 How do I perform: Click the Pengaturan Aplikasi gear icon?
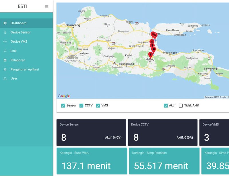5,69
